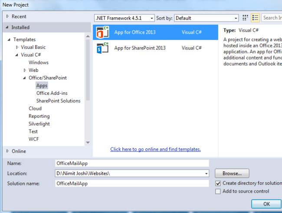The width and height of the screenshot is (282, 213).
Task: Select SharePoint Solutions tree item
Action: [x=58, y=101]
